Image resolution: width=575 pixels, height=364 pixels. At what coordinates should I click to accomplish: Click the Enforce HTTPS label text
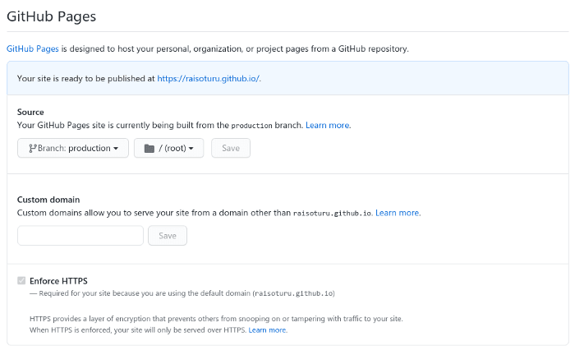pyautogui.click(x=58, y=281)
